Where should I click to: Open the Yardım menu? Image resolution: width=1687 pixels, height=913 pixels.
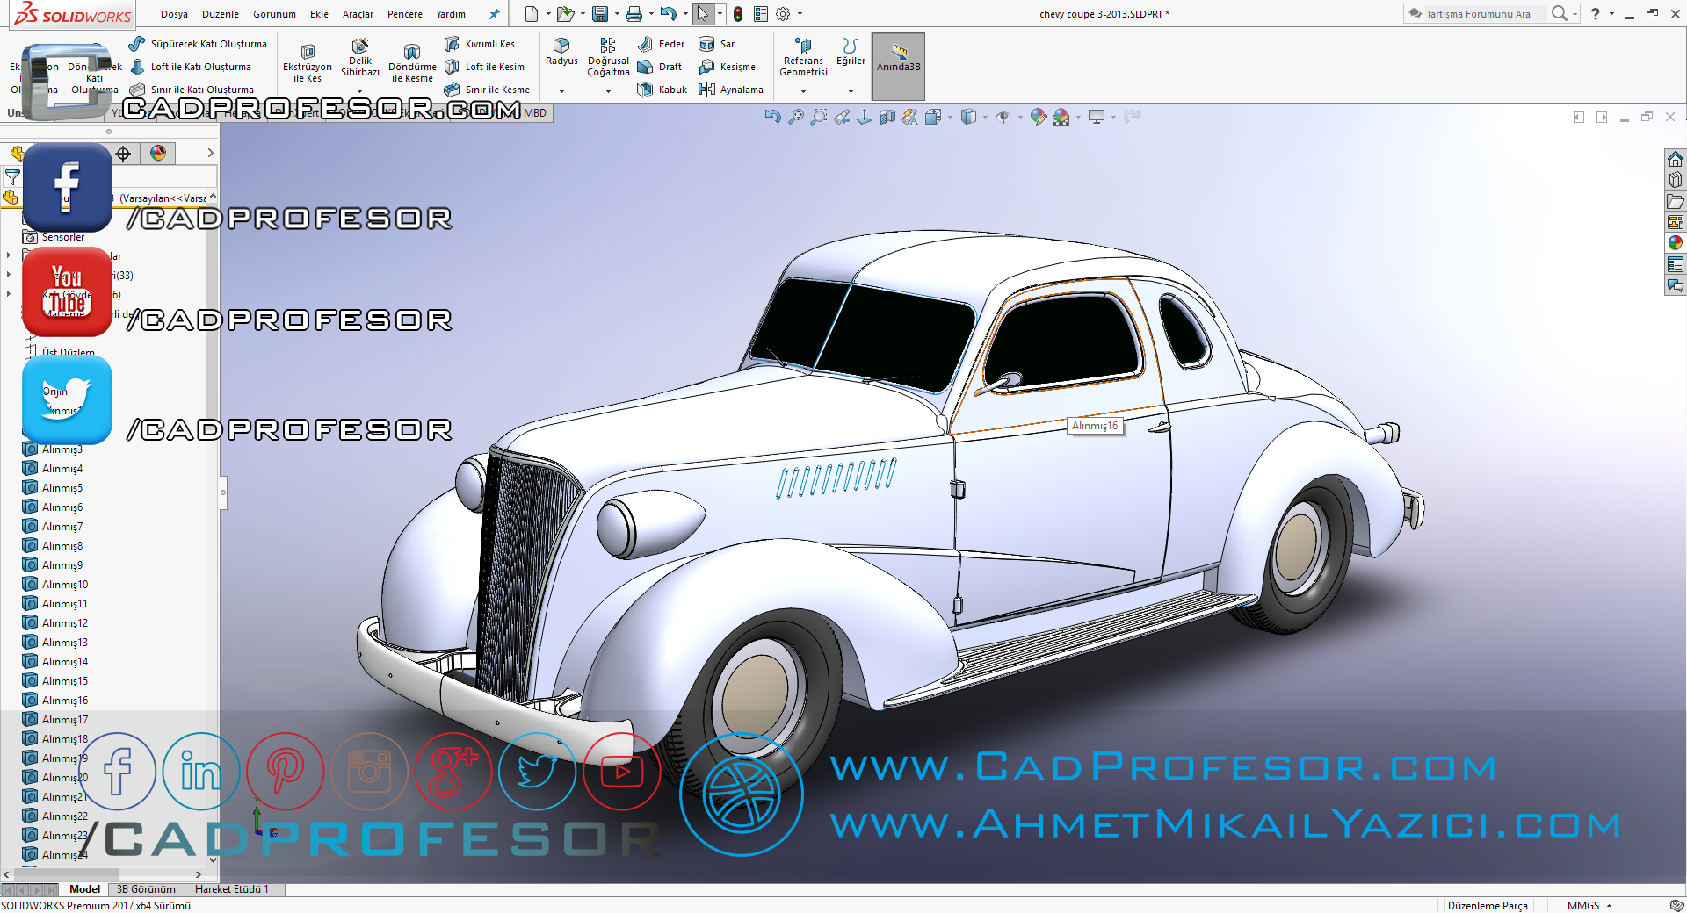tap(451, 14)
